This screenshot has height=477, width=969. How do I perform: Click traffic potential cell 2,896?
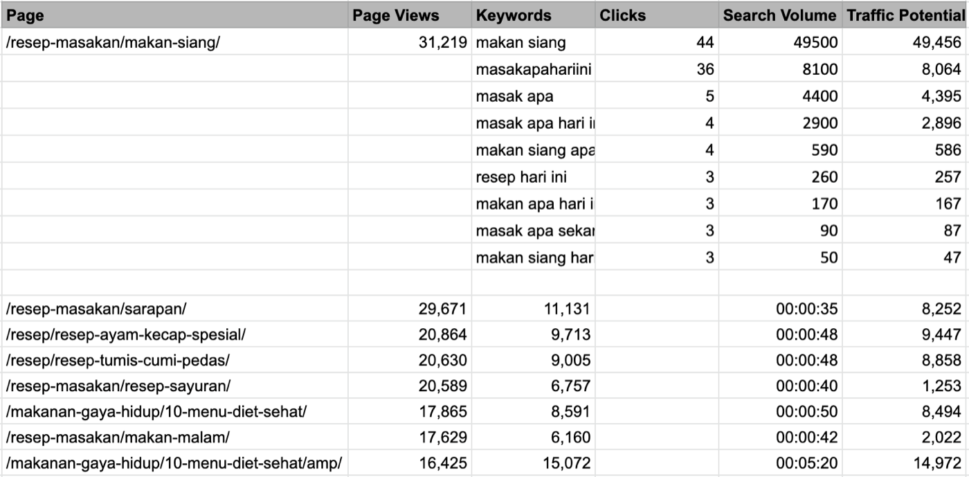tap(905, 123)
